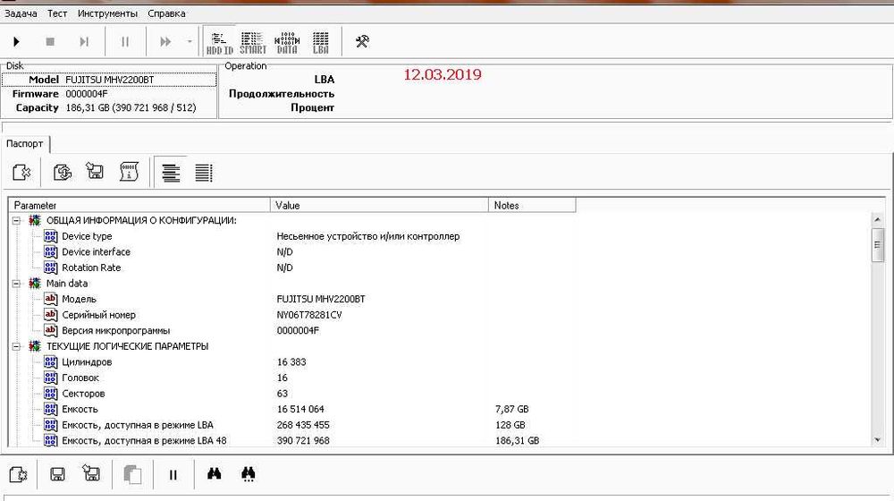Screen dimensions: 894x501
Task: Click the Find binoculars icon
Action: [x=215, y=473]
